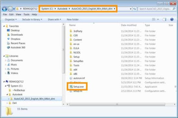Viewport: 178px width, 118px height.
Task: Select the x64 folder
Action: [x=75, y=70]
